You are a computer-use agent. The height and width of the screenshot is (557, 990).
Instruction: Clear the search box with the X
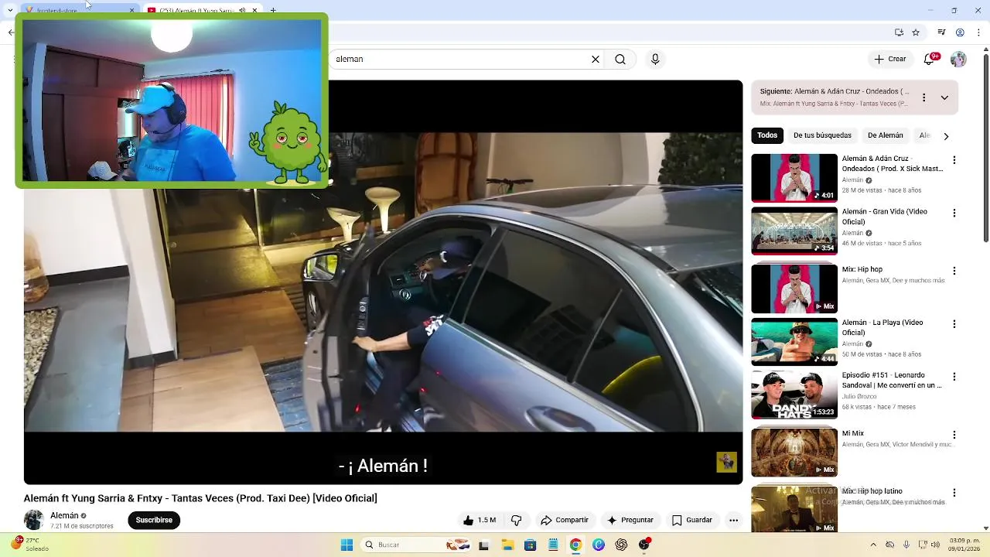click(596, 59)
